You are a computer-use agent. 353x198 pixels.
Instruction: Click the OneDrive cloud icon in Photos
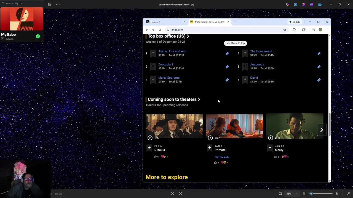pos(320,4)
